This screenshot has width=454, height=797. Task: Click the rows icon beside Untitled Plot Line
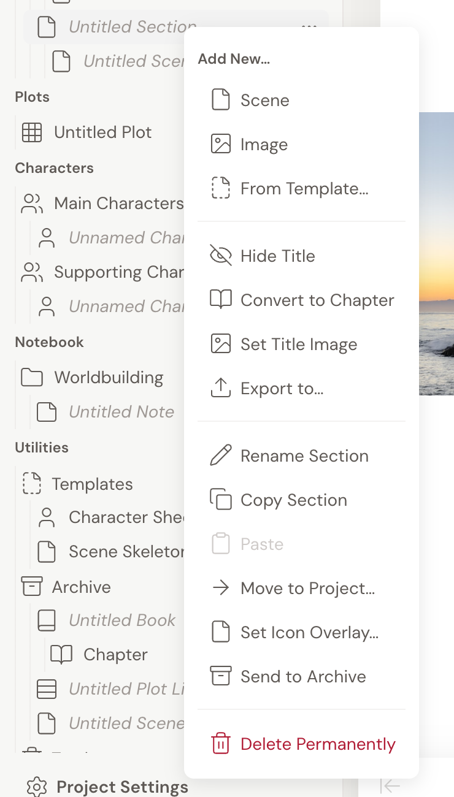click(47, 689)
